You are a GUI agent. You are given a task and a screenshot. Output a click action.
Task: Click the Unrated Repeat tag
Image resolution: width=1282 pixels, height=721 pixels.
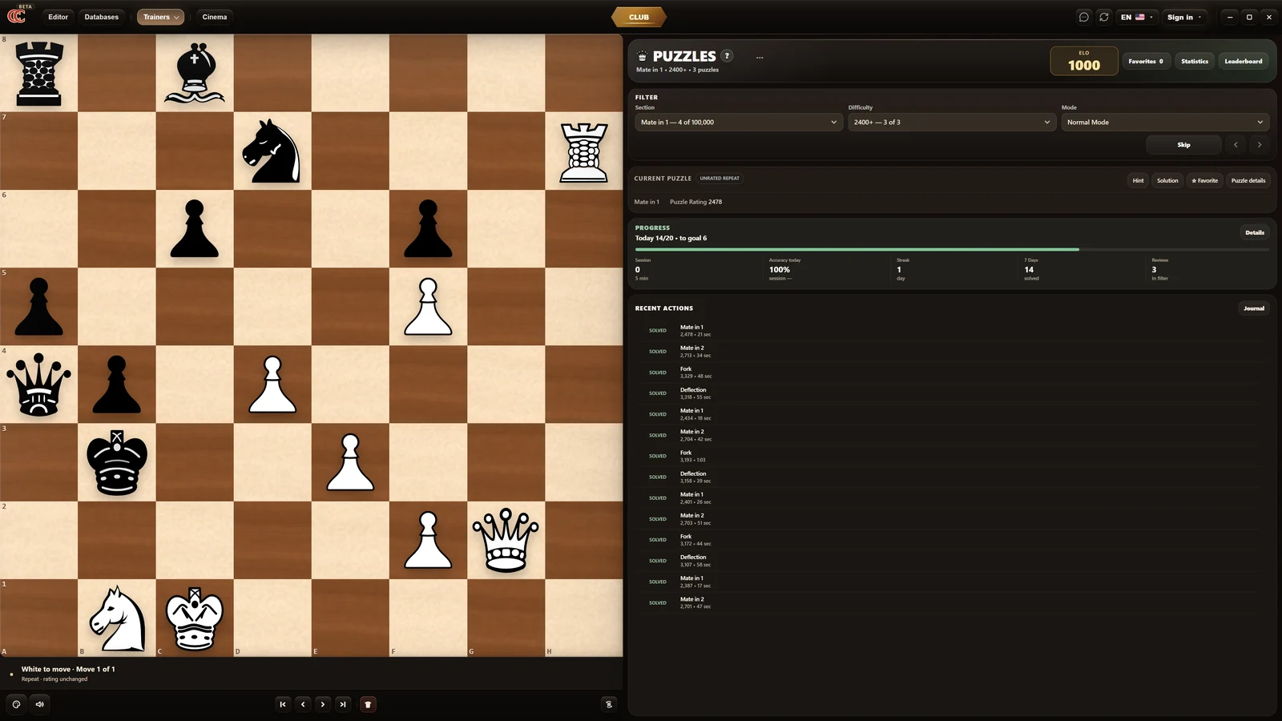point(720,178)
